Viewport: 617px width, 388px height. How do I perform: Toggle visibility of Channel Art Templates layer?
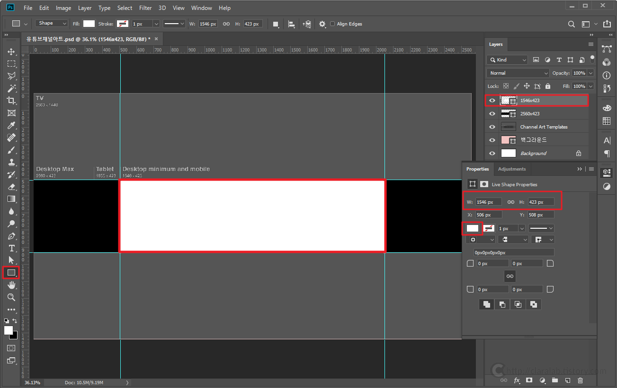click(492, 127)
